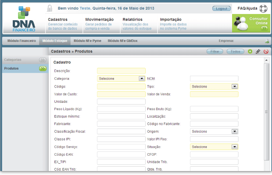This screenshot has width=272, height=175.
Task: Open the Movimentação menu
Action: pyautogui.click(x=99, y=20)
